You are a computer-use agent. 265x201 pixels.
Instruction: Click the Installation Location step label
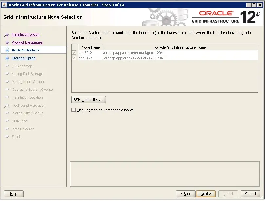pos(27,97)
